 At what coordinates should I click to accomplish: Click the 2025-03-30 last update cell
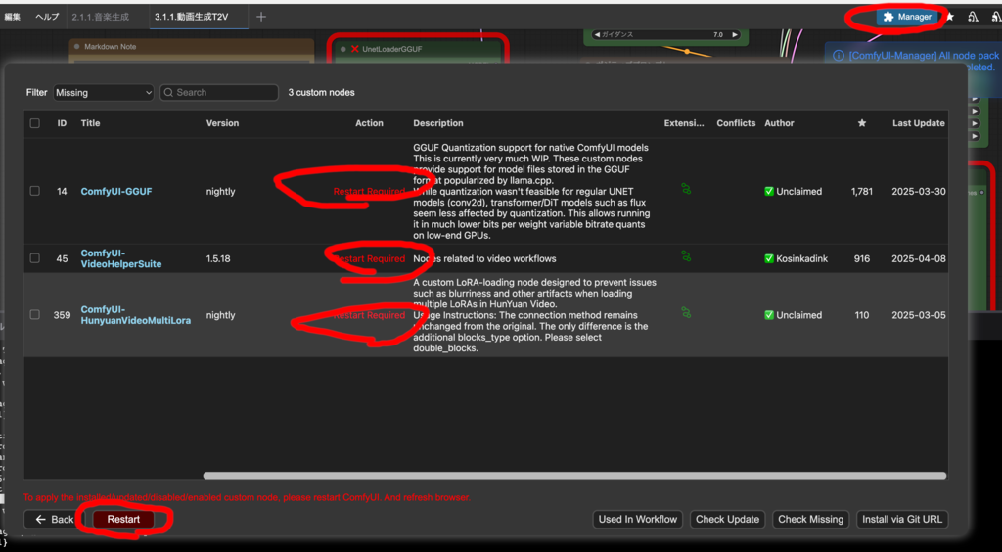pos(918,192)
